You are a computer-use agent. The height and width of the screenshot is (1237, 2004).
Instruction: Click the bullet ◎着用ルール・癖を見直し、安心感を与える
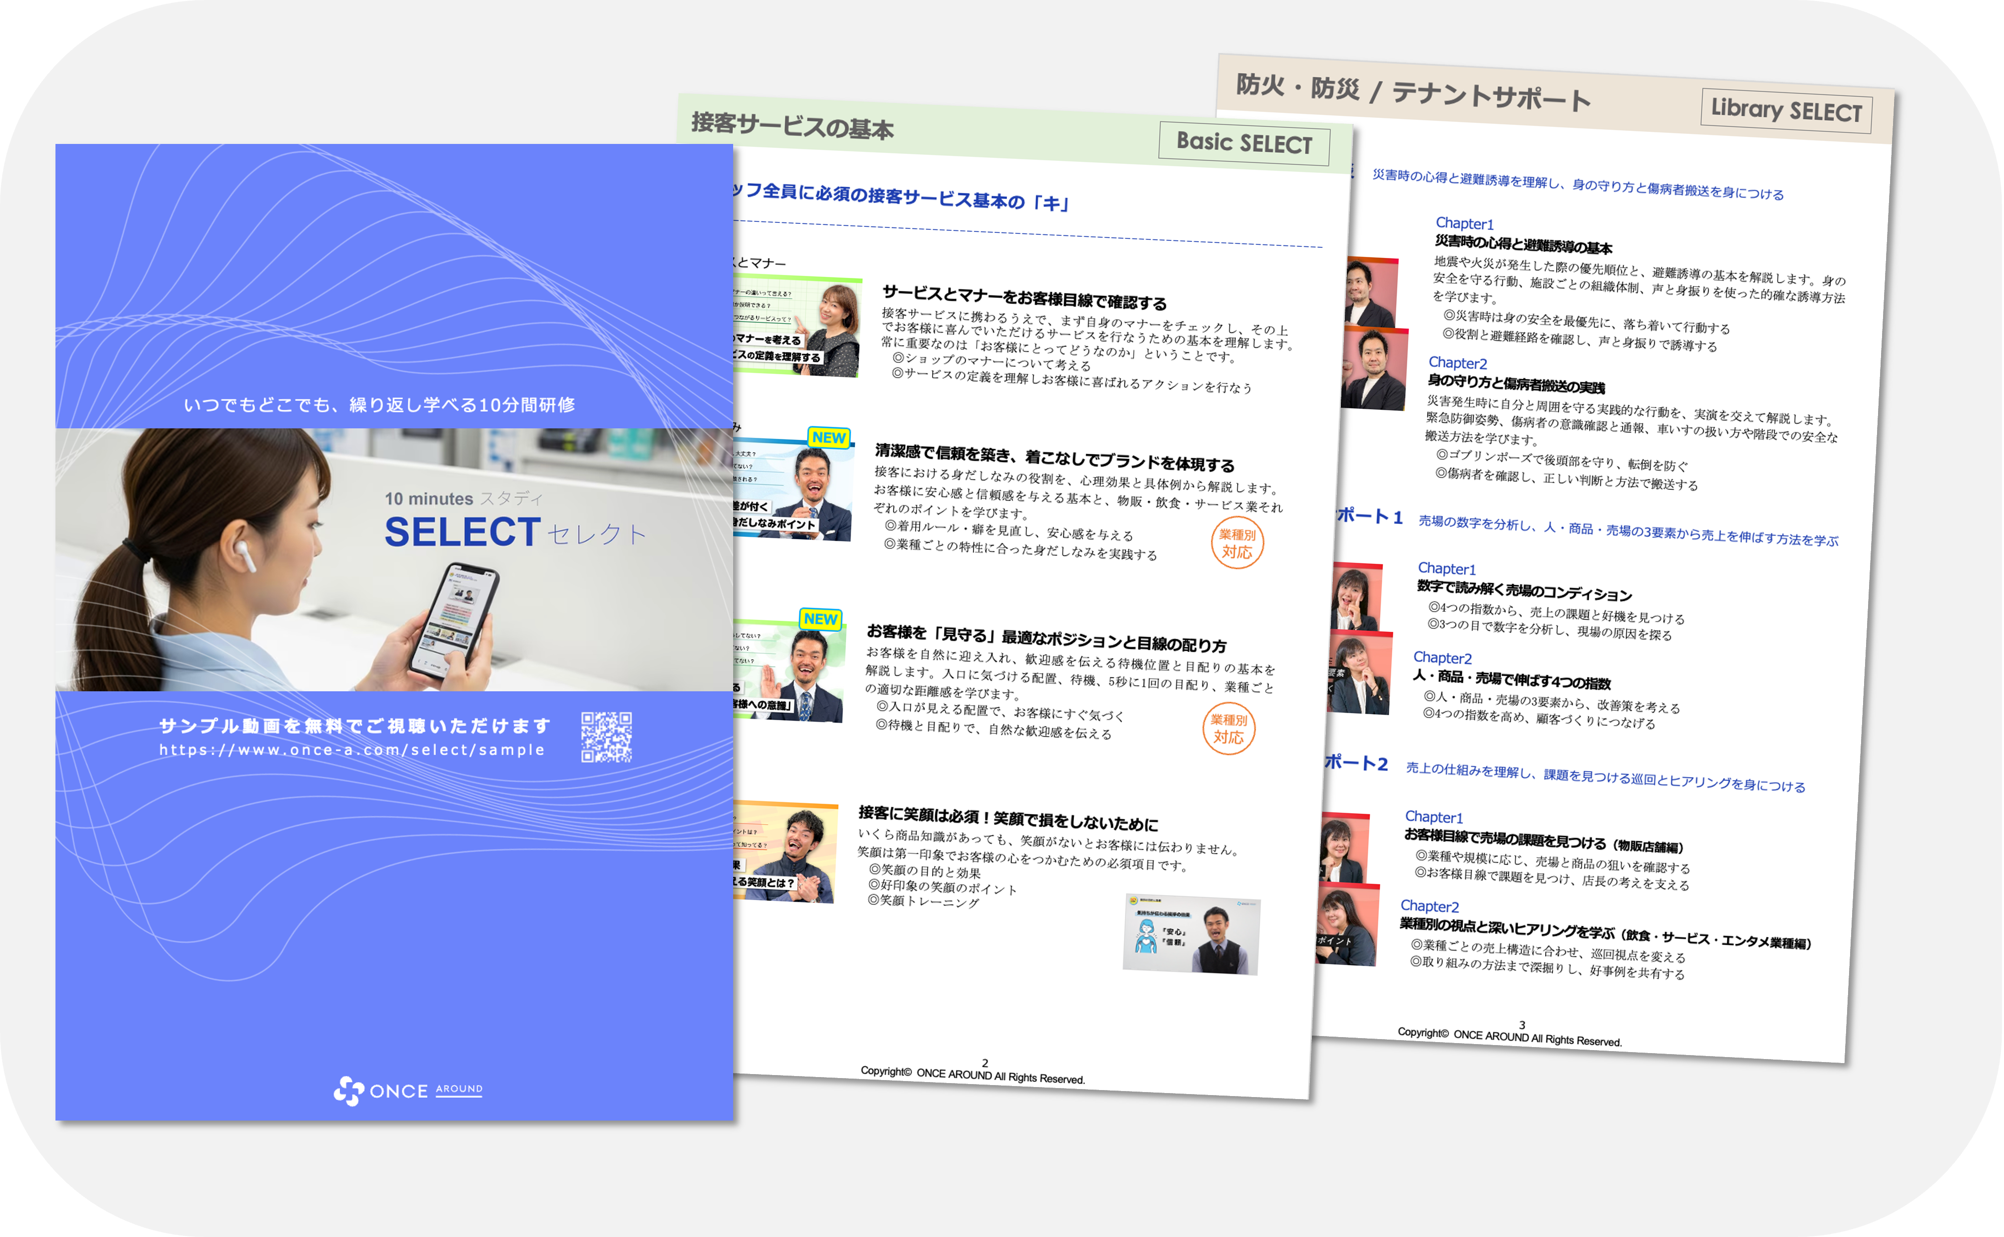(1008, 530)
